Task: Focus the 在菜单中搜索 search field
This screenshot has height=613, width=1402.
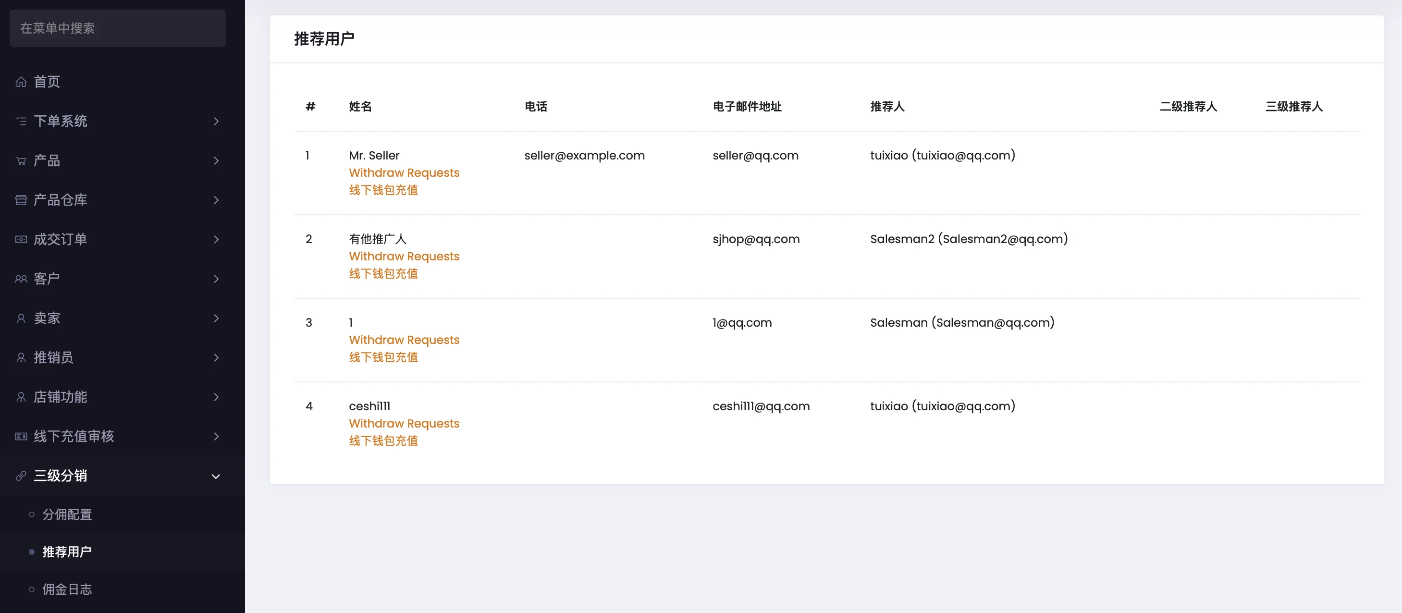Action: pos(118,28)
